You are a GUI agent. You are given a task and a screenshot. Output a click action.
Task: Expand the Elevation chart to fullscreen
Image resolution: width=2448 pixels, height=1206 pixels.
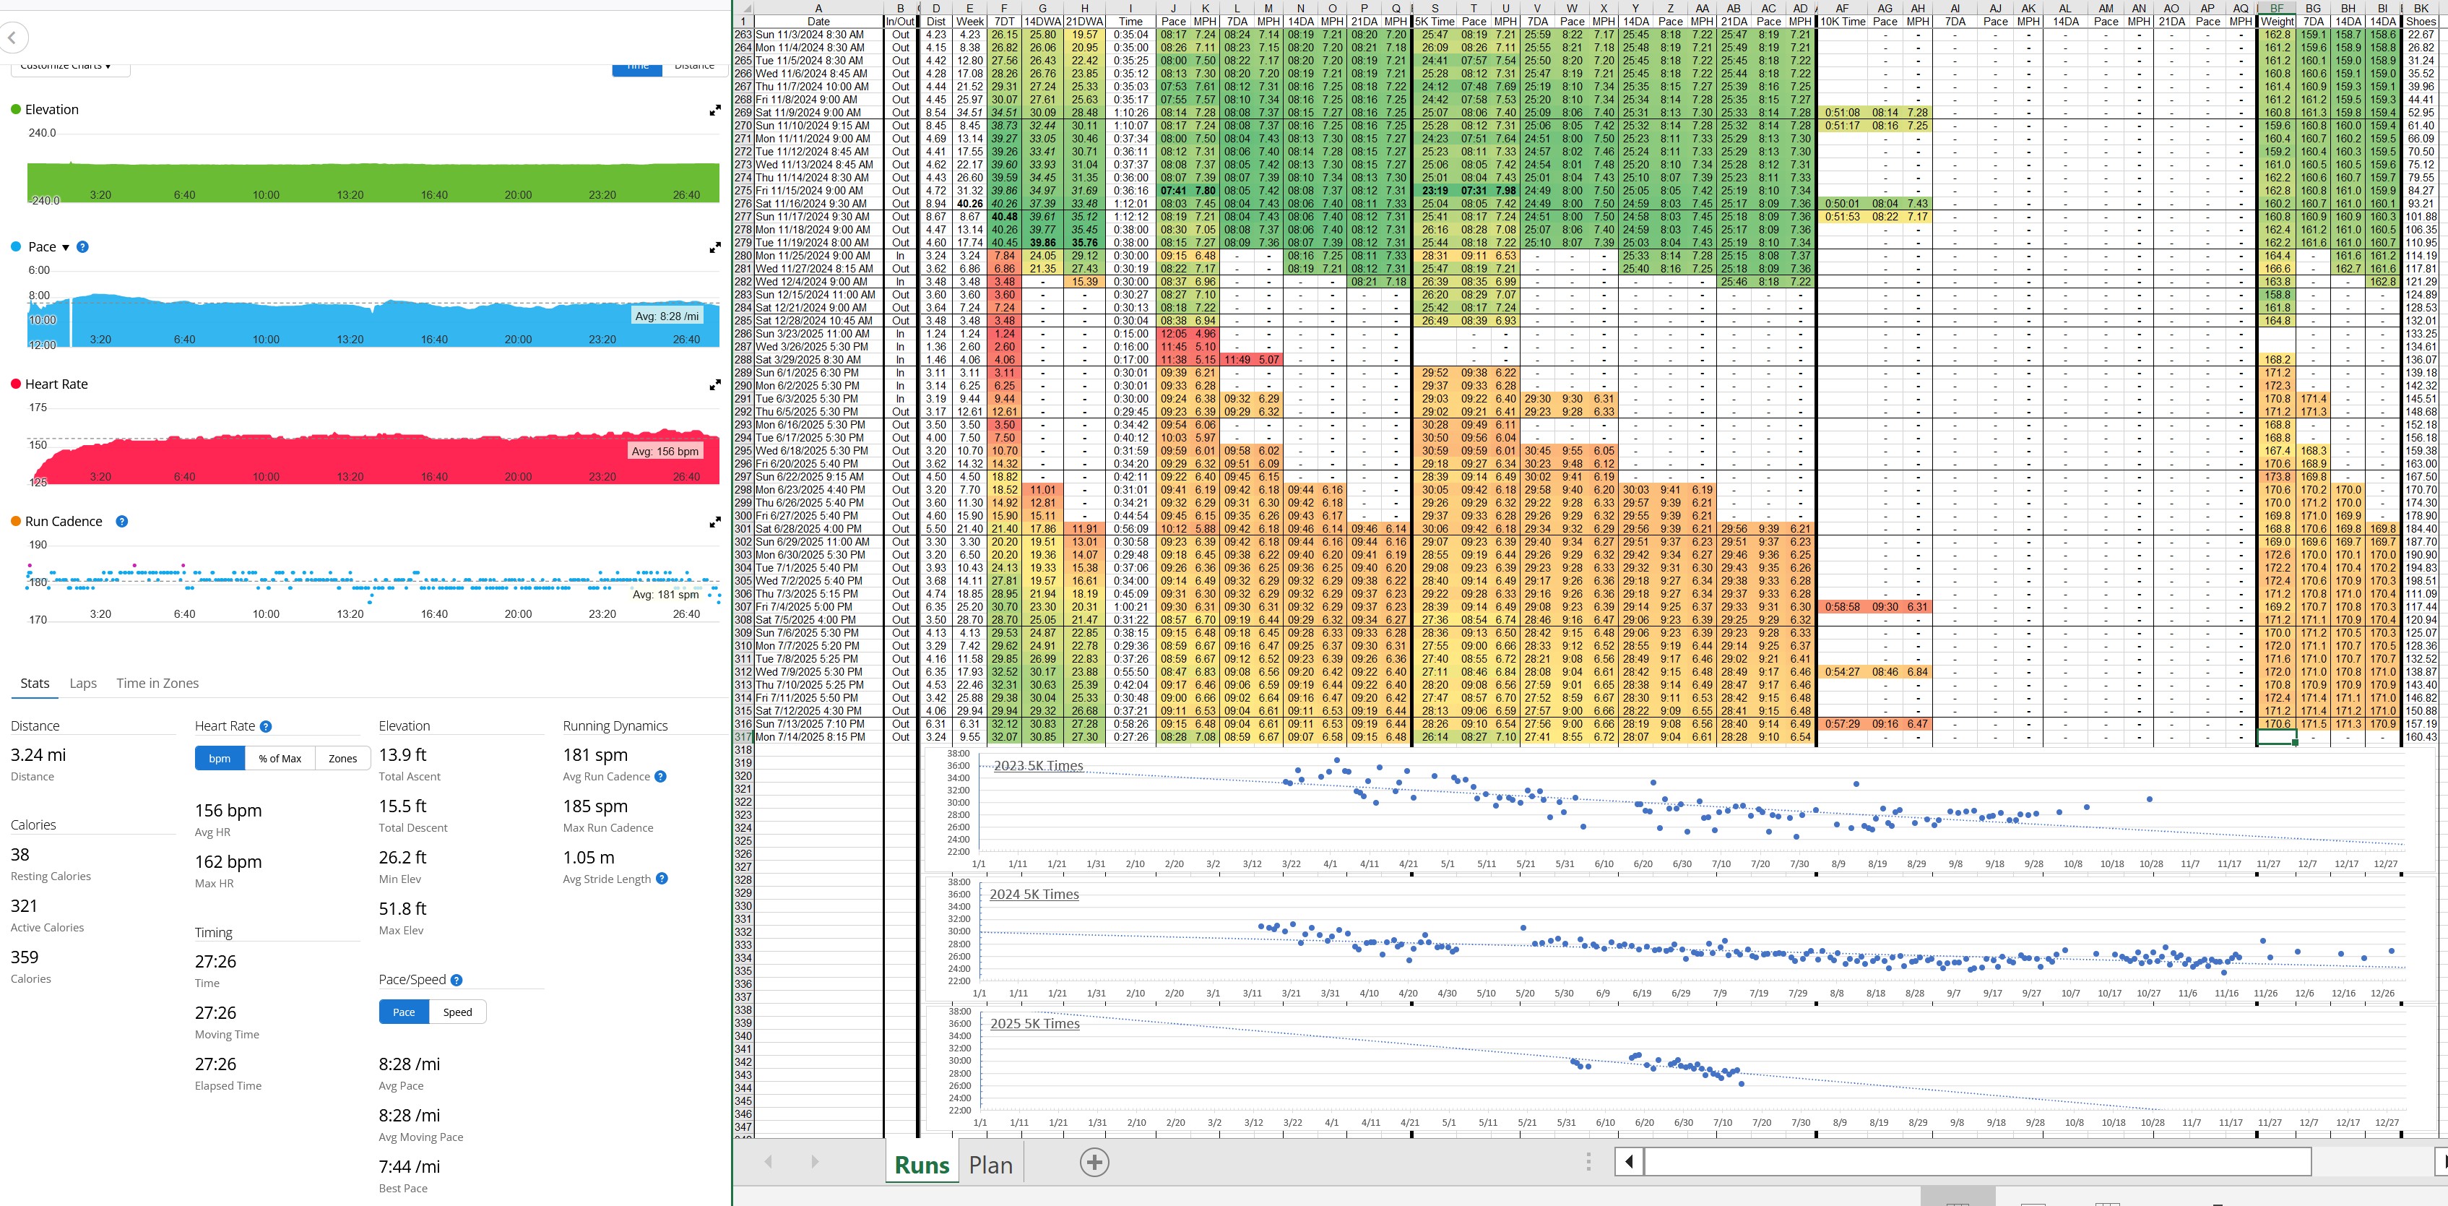pos(714,111)
